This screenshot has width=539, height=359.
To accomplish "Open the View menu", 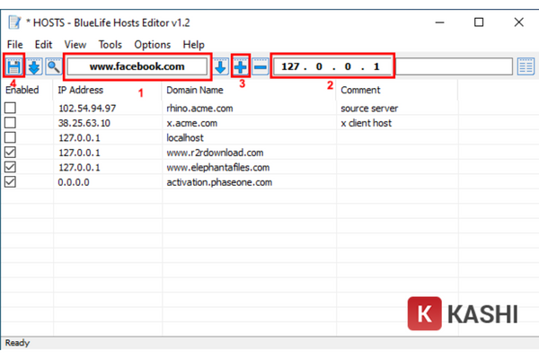I will pyautogui.click(x=75, y=45).
